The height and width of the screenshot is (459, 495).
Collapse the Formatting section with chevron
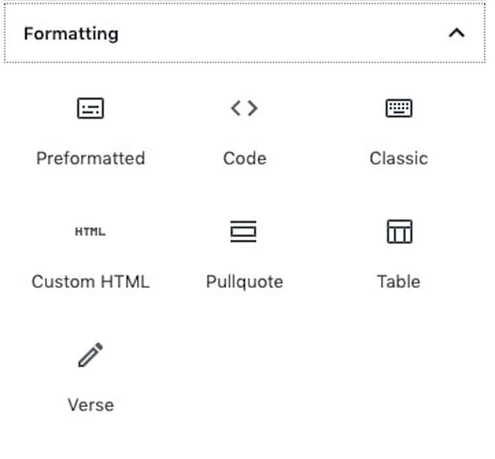click(x=457, y=33)
